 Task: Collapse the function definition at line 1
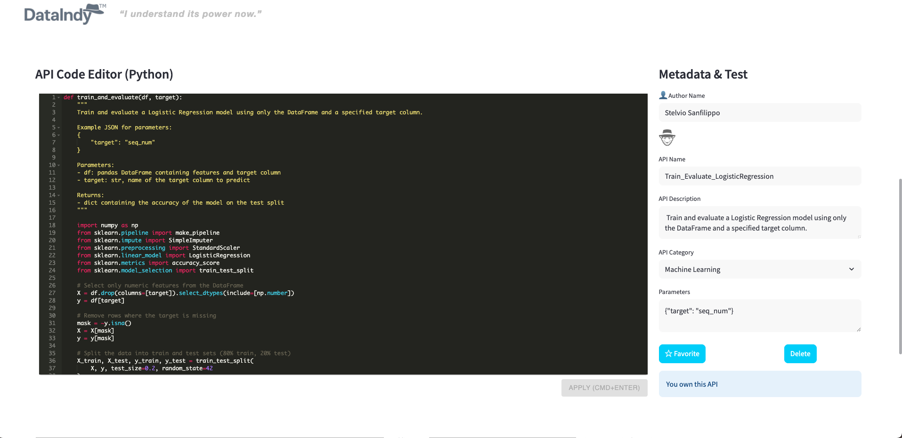pyautogui.click(x=59, y=97)
